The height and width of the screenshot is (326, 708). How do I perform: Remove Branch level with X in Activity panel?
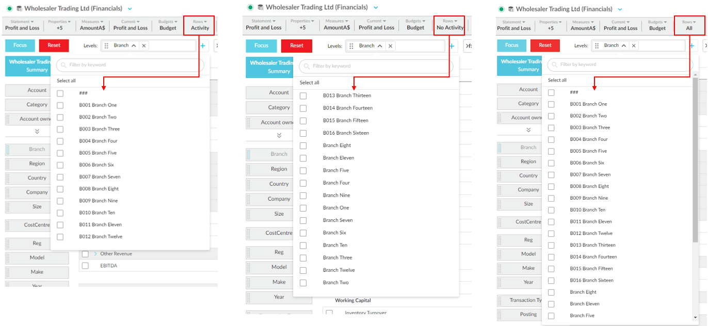coord(144,45)
